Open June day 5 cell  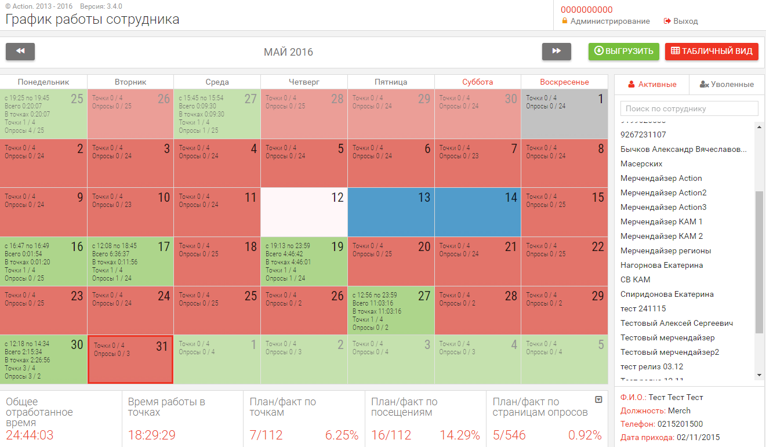(x=565, y=359)
